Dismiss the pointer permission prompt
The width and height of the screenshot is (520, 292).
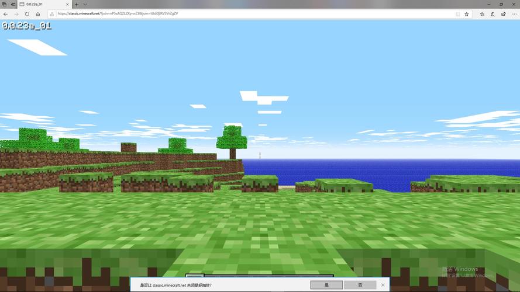click(383, 285)
